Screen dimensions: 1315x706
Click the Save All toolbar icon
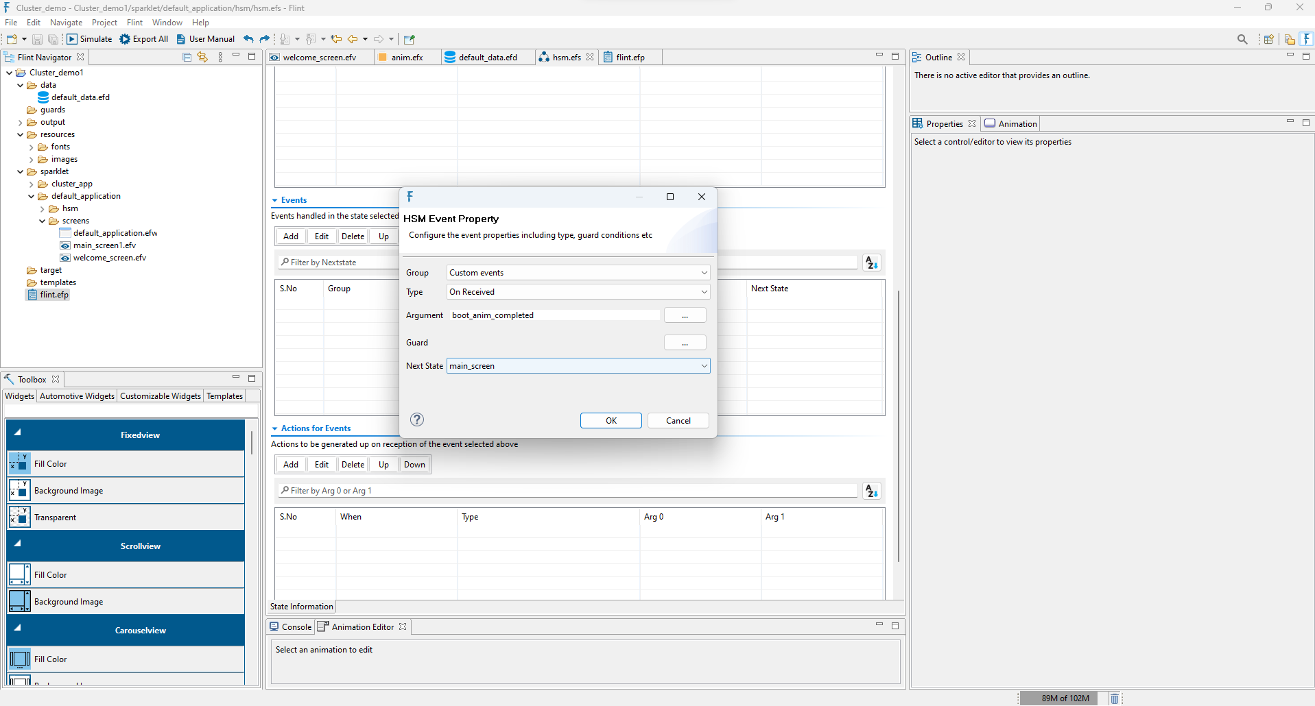click(x=53, y=39)
